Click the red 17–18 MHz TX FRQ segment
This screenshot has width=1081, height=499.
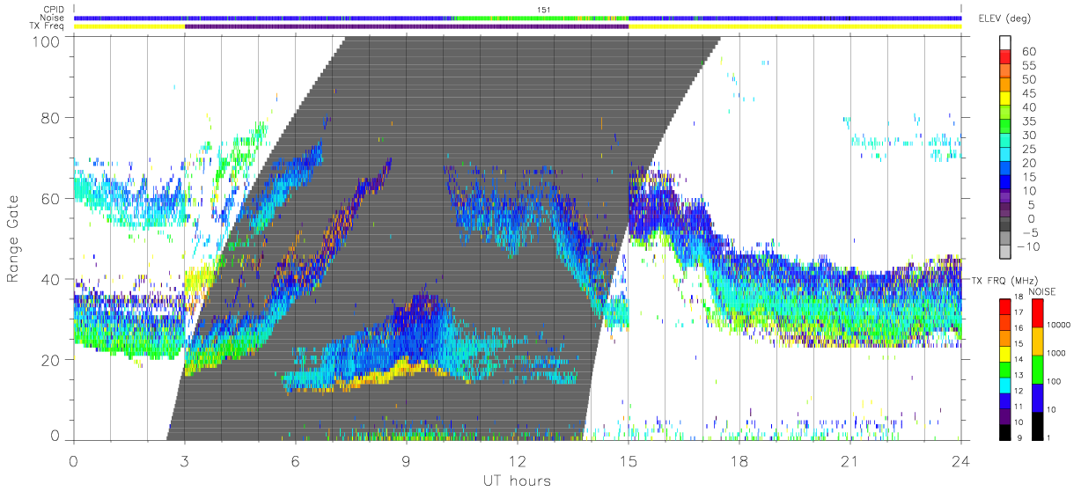1005,305
